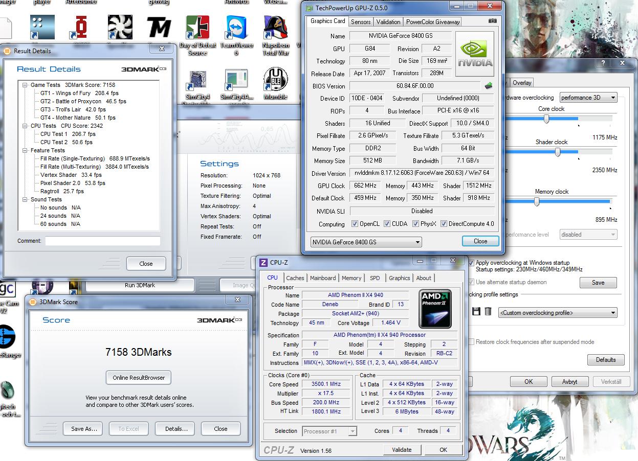This screenshot has height=461, width=638.
Task: Toggle the CUDA checkbox in GPU-Z
Action: tap(387, 224)
